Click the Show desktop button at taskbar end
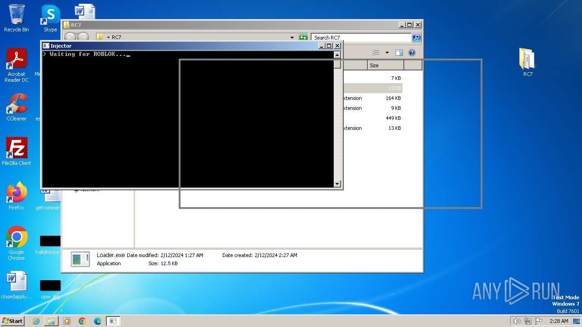 click(577, 321)
